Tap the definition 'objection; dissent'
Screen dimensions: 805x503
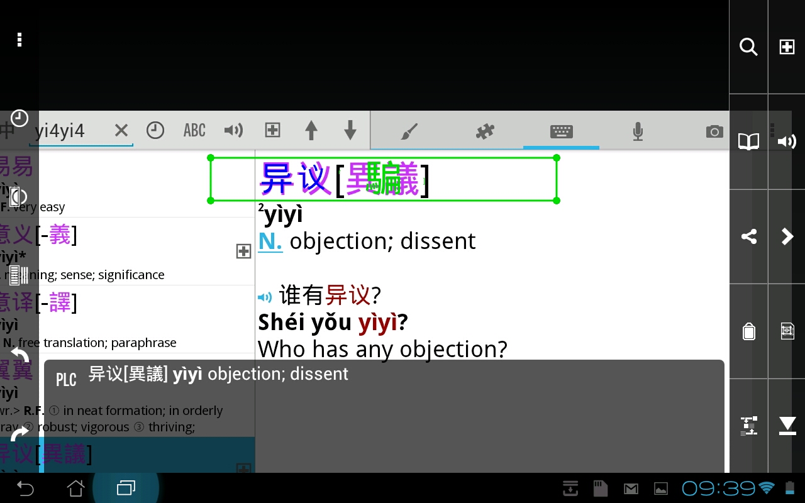tap(382, 241)
